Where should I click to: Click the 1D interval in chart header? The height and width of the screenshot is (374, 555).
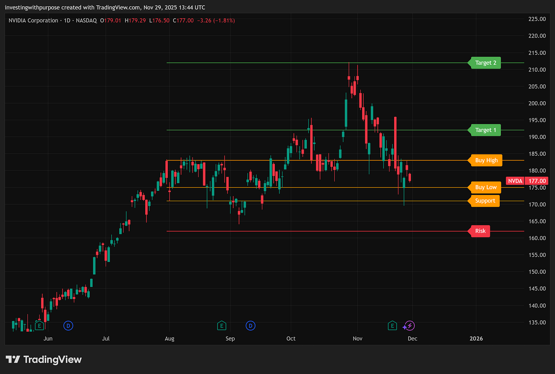tap(67, 21)
